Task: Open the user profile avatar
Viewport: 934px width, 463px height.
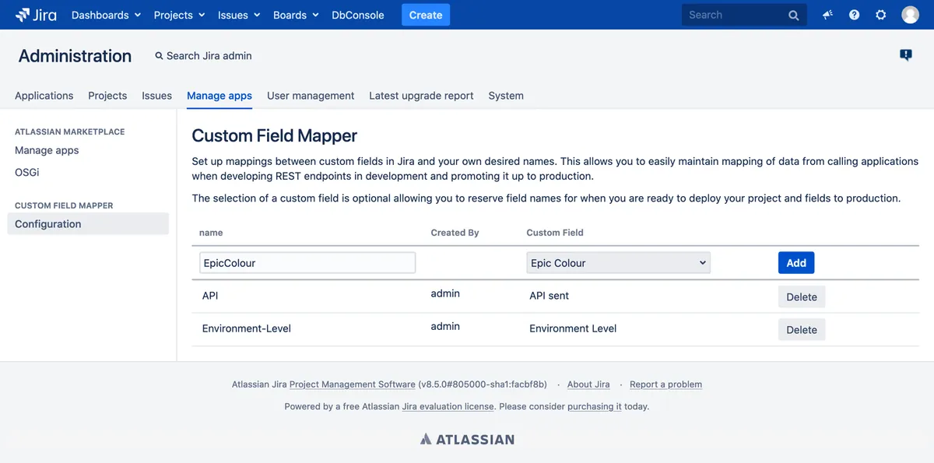Action: pyautogui.click(x=910, y=15)
